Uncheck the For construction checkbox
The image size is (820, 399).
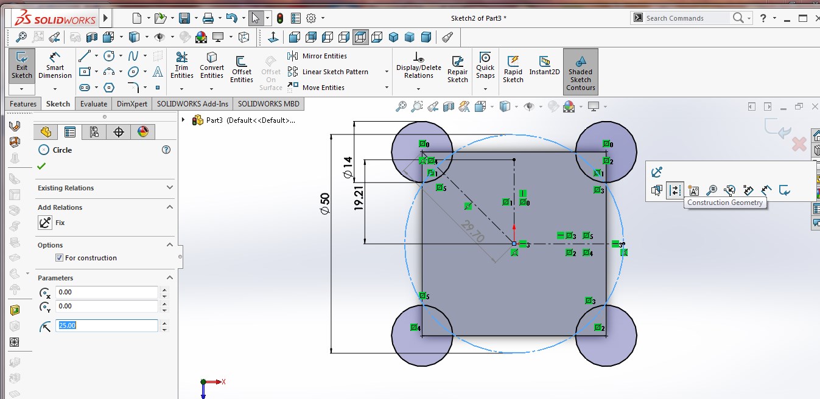(x=59, y=258)
